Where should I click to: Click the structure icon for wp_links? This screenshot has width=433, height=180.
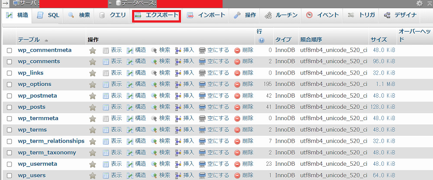click(x=130, y=73)
